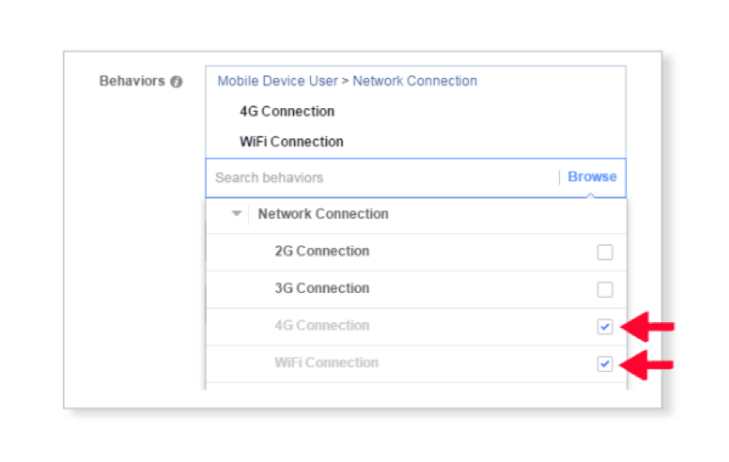The height and width of the screenshot is (462, 729).
Task: Uncheck the 4G Connection checkbox
Action: tap(604, 327)
